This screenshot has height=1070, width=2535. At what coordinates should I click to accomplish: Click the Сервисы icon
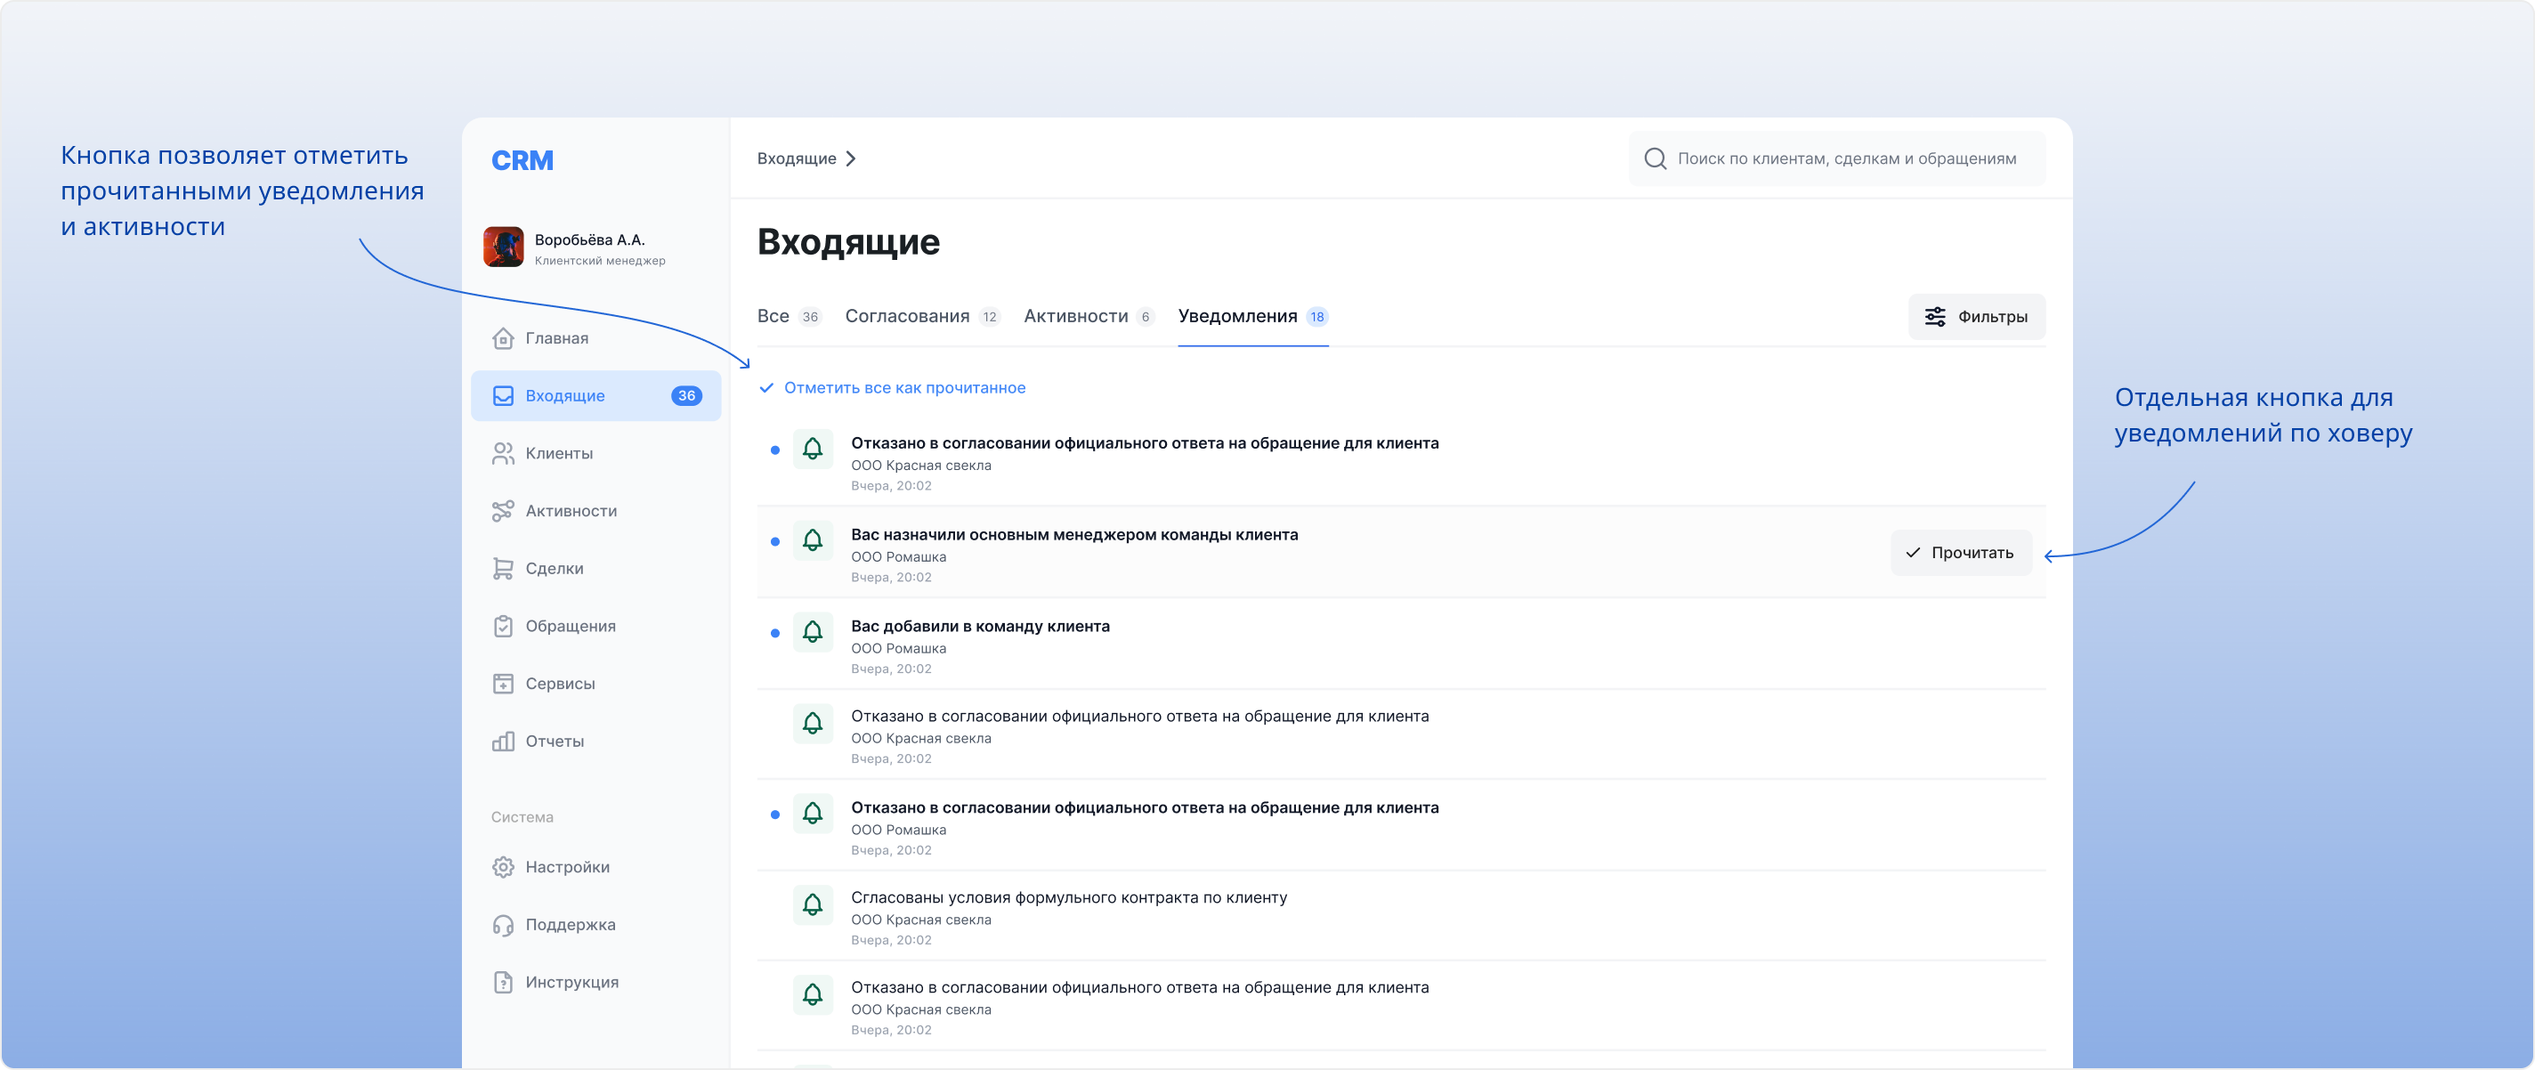pos(503,685)
